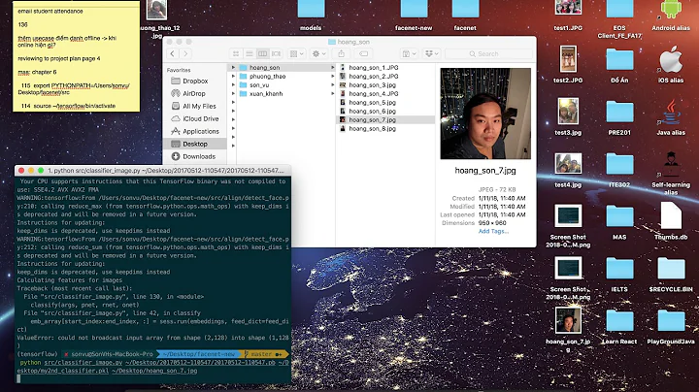This screenshot has height=392, width=699.
Task: Click the Finder edit tags button
Action: point(364,54)
